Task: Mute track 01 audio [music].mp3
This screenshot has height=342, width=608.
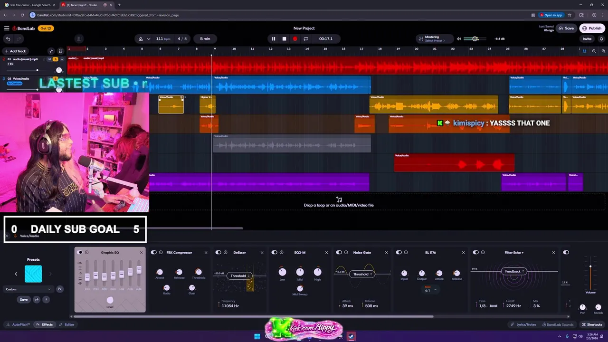Action: tap(50, 59)
